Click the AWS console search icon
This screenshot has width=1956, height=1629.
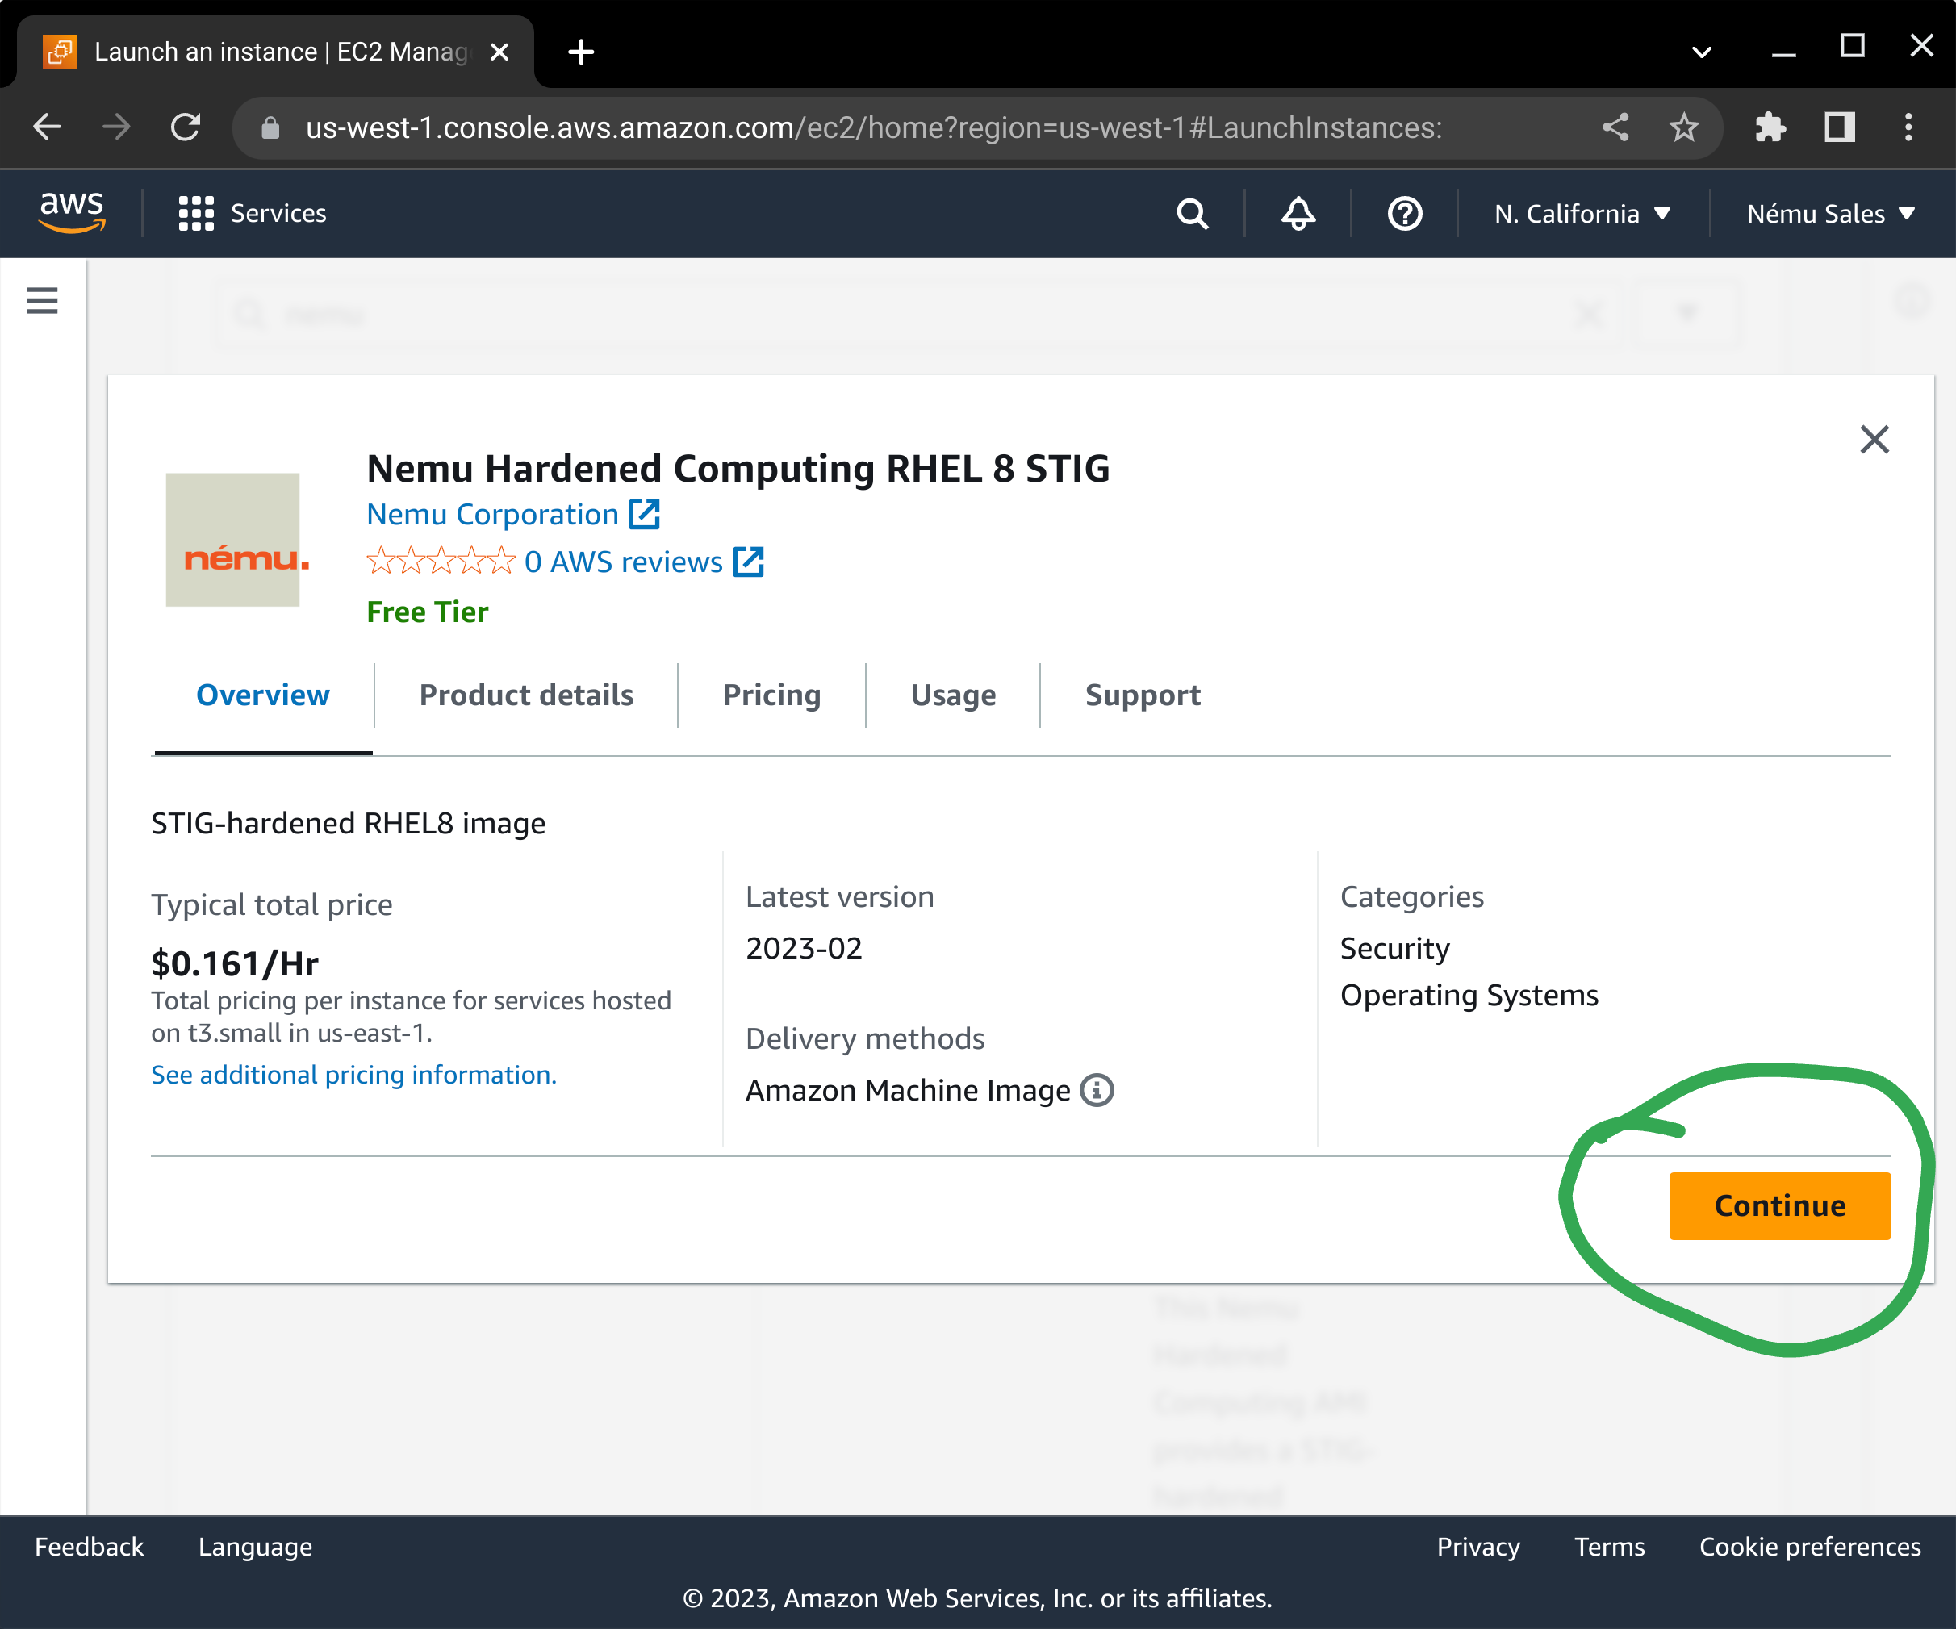tap(1192, 215)
